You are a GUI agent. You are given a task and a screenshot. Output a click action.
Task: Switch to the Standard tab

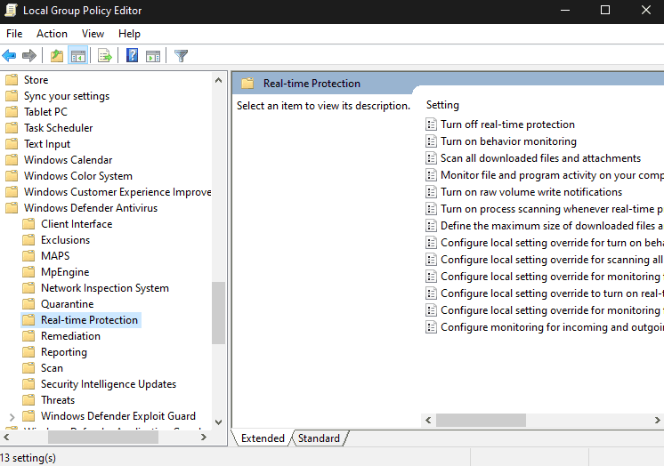(319, 438)
